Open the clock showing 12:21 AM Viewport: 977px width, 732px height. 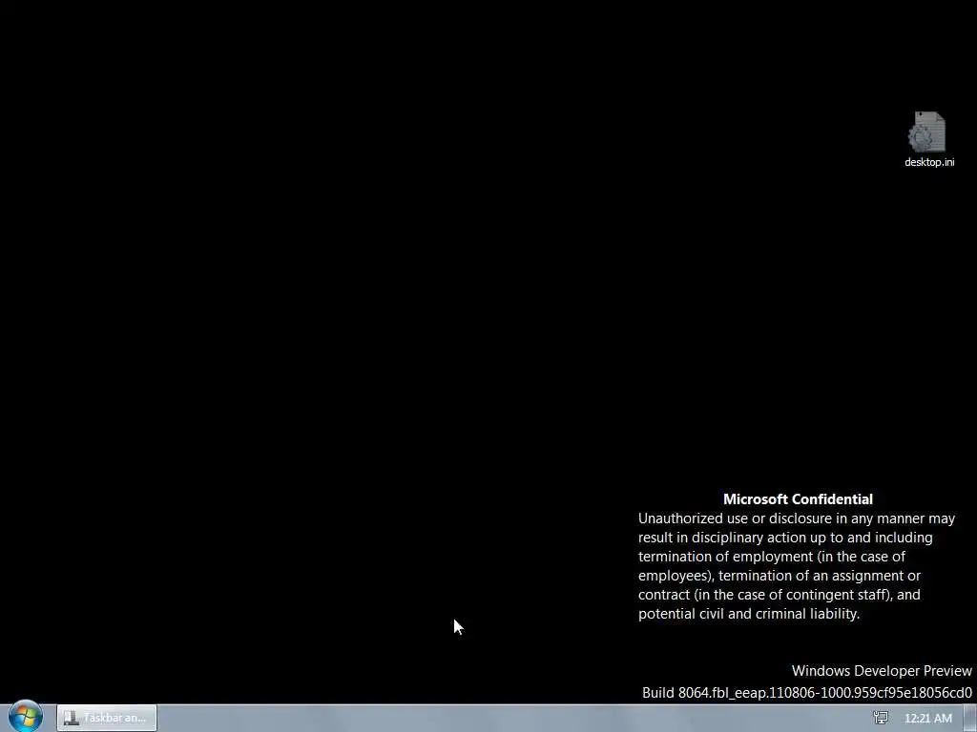click(927, 719)
